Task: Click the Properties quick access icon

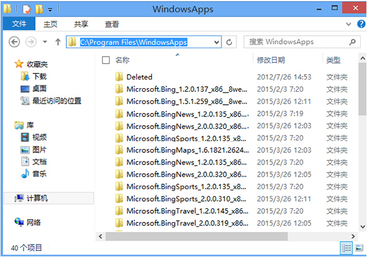Action: [26, 9]
